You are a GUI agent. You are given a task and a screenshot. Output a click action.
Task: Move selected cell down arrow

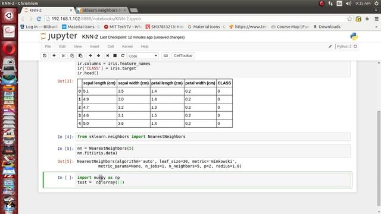(98, 55)
